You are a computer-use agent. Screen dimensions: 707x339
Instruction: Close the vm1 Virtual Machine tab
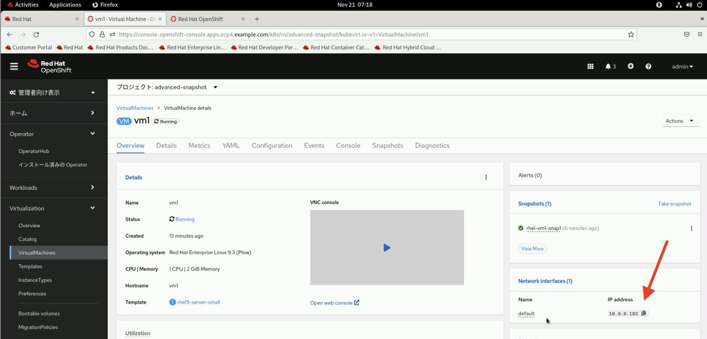[160, 19]
